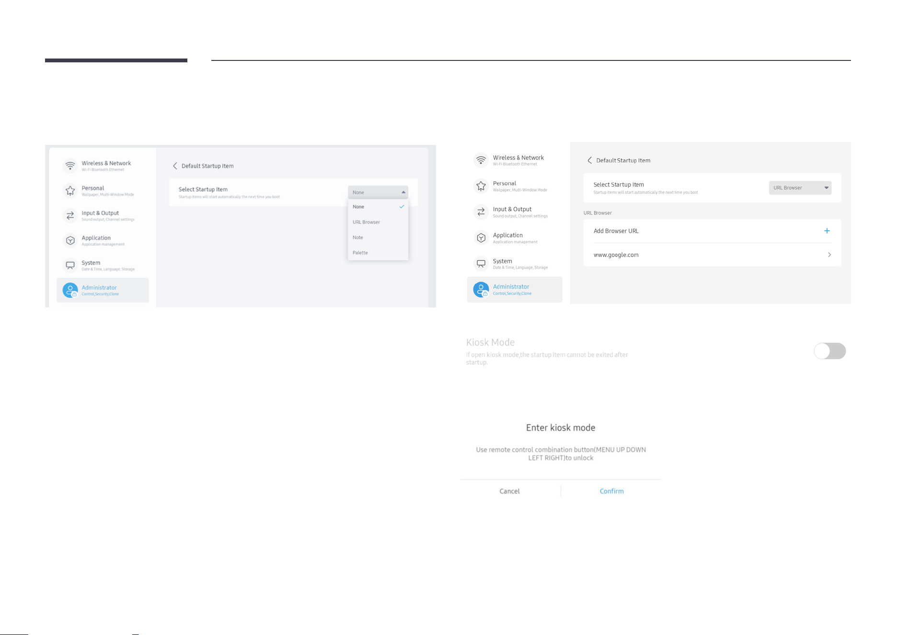
Task: Click the URL Browser section label
Action: tap(598, 213)
